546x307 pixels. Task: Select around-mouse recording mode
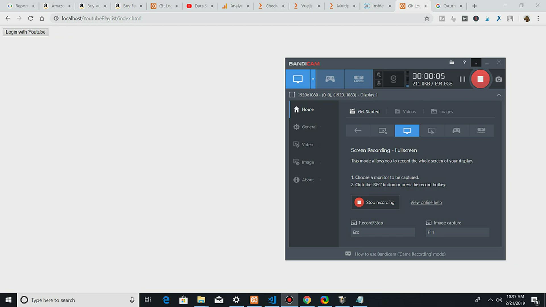(432, 131)
